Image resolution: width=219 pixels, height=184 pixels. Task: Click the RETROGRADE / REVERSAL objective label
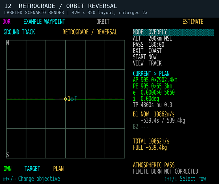(90, 32)
